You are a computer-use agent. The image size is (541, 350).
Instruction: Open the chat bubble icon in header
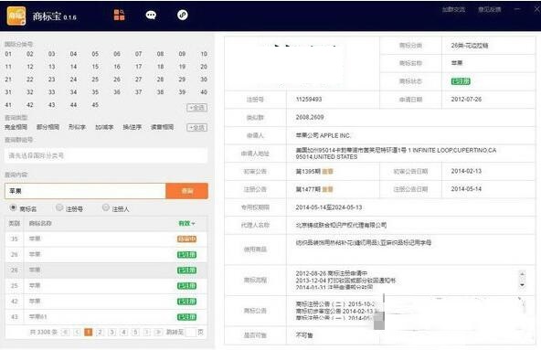[151, 15]
